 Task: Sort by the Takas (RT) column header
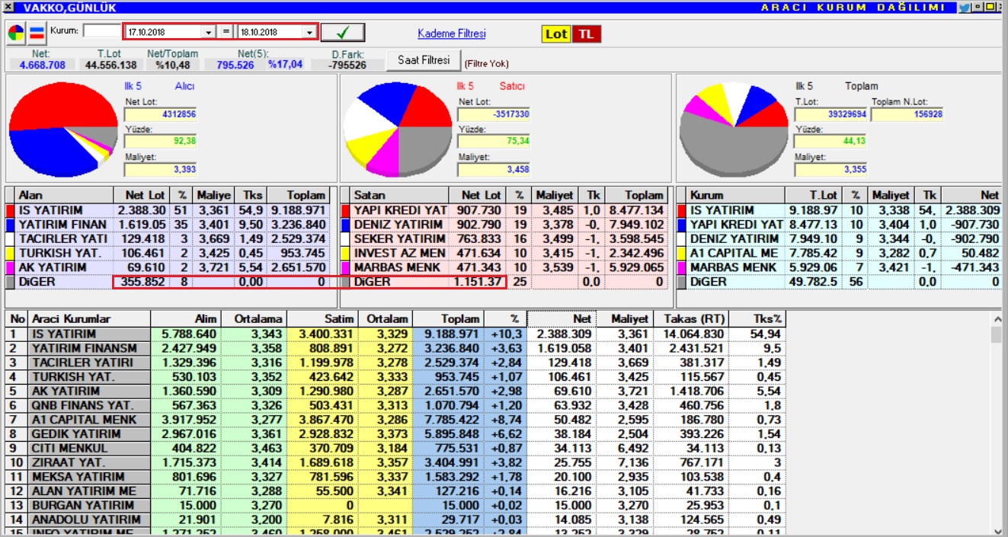coord(690,319)
